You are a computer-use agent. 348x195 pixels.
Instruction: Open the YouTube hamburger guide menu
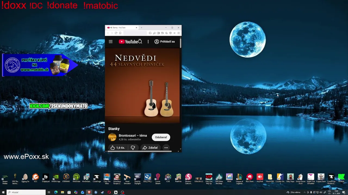tap(110, 41)
